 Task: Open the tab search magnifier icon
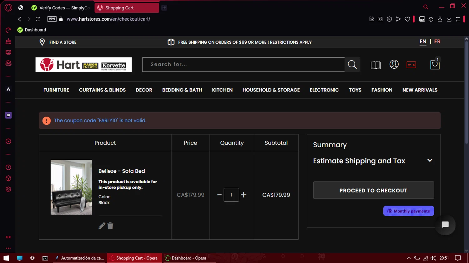coord(426,7)
